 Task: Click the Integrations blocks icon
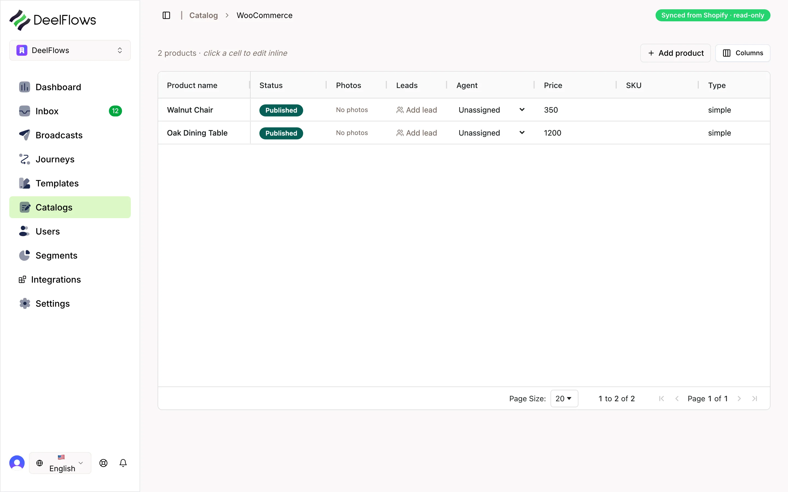(22, 280)
